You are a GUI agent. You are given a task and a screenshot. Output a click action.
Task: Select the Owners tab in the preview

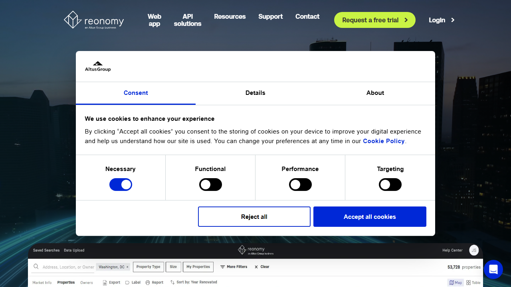(x=87, y=283)
